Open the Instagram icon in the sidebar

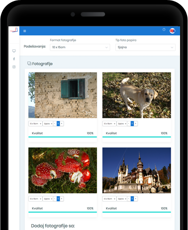pyautogui.click(x=14, y=67)
